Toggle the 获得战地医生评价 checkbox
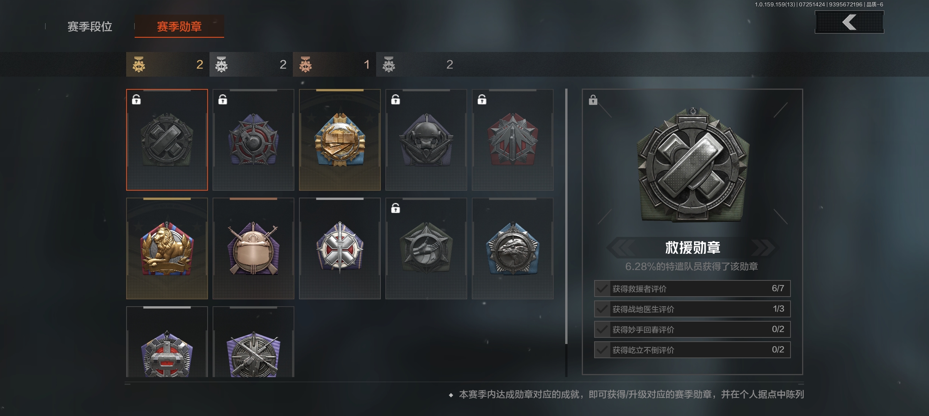The height and width of the screenshot is (416, 929). [x=602, y=309]
